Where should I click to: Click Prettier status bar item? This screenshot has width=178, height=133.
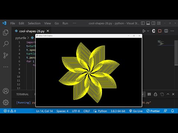153,111
